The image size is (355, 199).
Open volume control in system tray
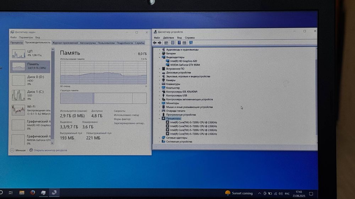pos(281,194)
